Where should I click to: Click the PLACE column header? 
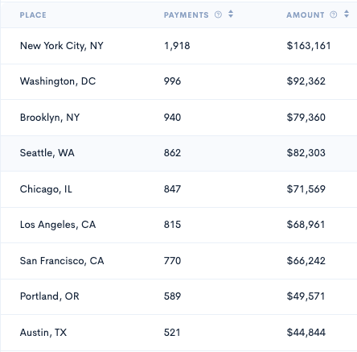pyautogui.click(x=33, y=15)
